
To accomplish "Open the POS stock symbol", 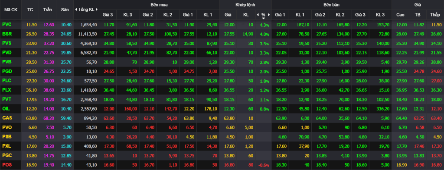I will pos(7,165).
